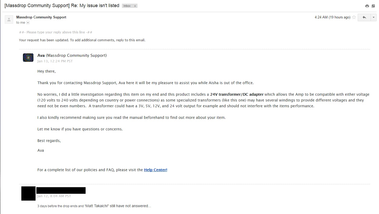Click the email subject line
The image size is (379, 214).
(62, 6)
